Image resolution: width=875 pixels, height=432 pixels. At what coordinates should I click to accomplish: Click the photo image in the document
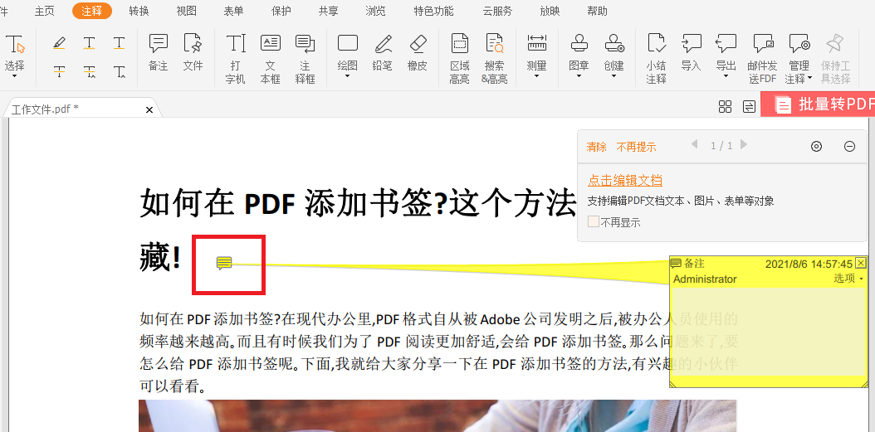tap(437, 416)
